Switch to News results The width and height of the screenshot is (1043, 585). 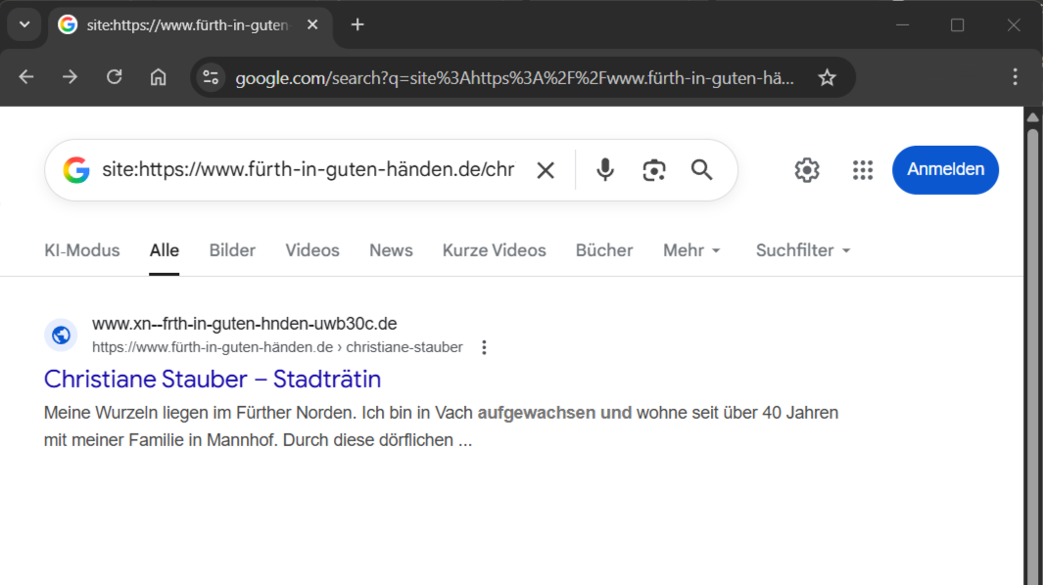click(391, 250)
